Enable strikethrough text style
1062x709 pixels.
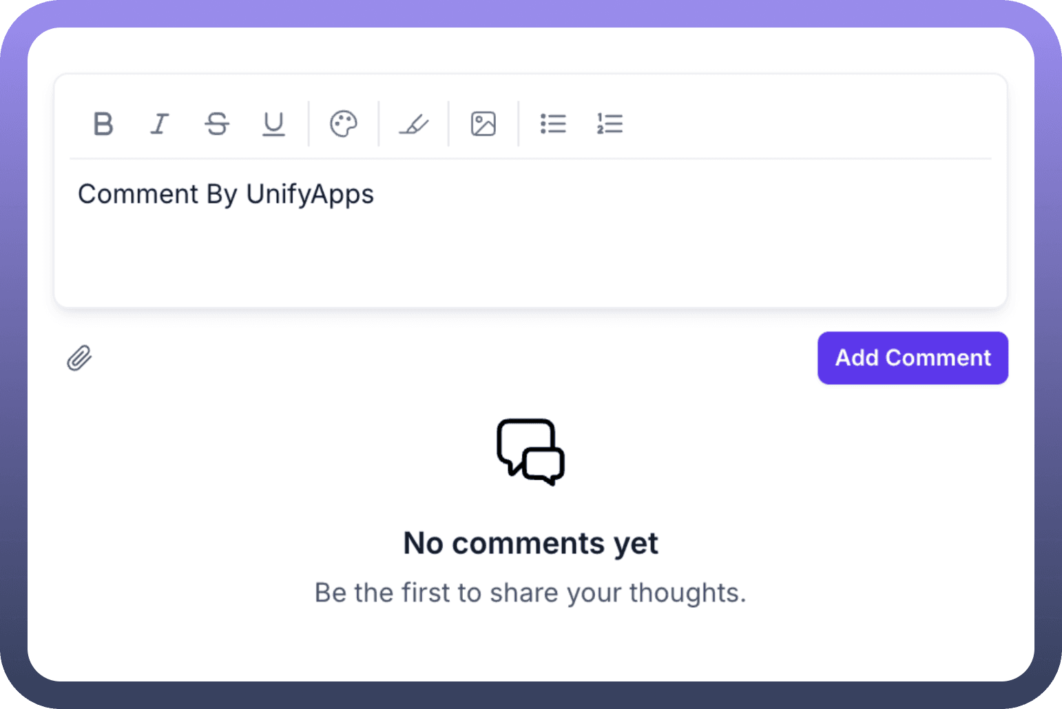217,125
